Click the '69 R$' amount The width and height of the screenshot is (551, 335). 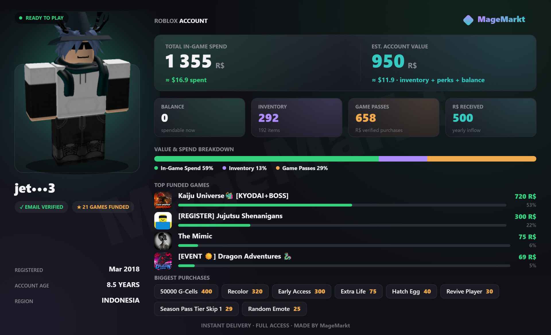[x=527, y=257]
